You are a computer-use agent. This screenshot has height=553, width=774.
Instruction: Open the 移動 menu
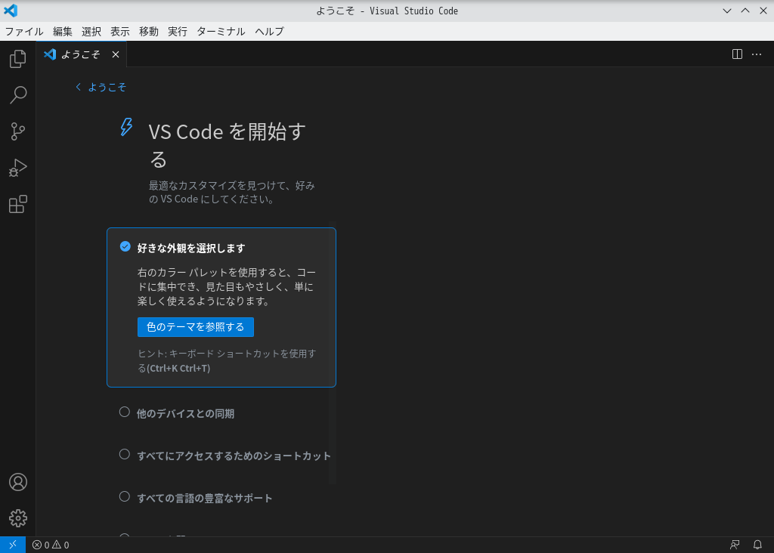click(x=149, y=32)
